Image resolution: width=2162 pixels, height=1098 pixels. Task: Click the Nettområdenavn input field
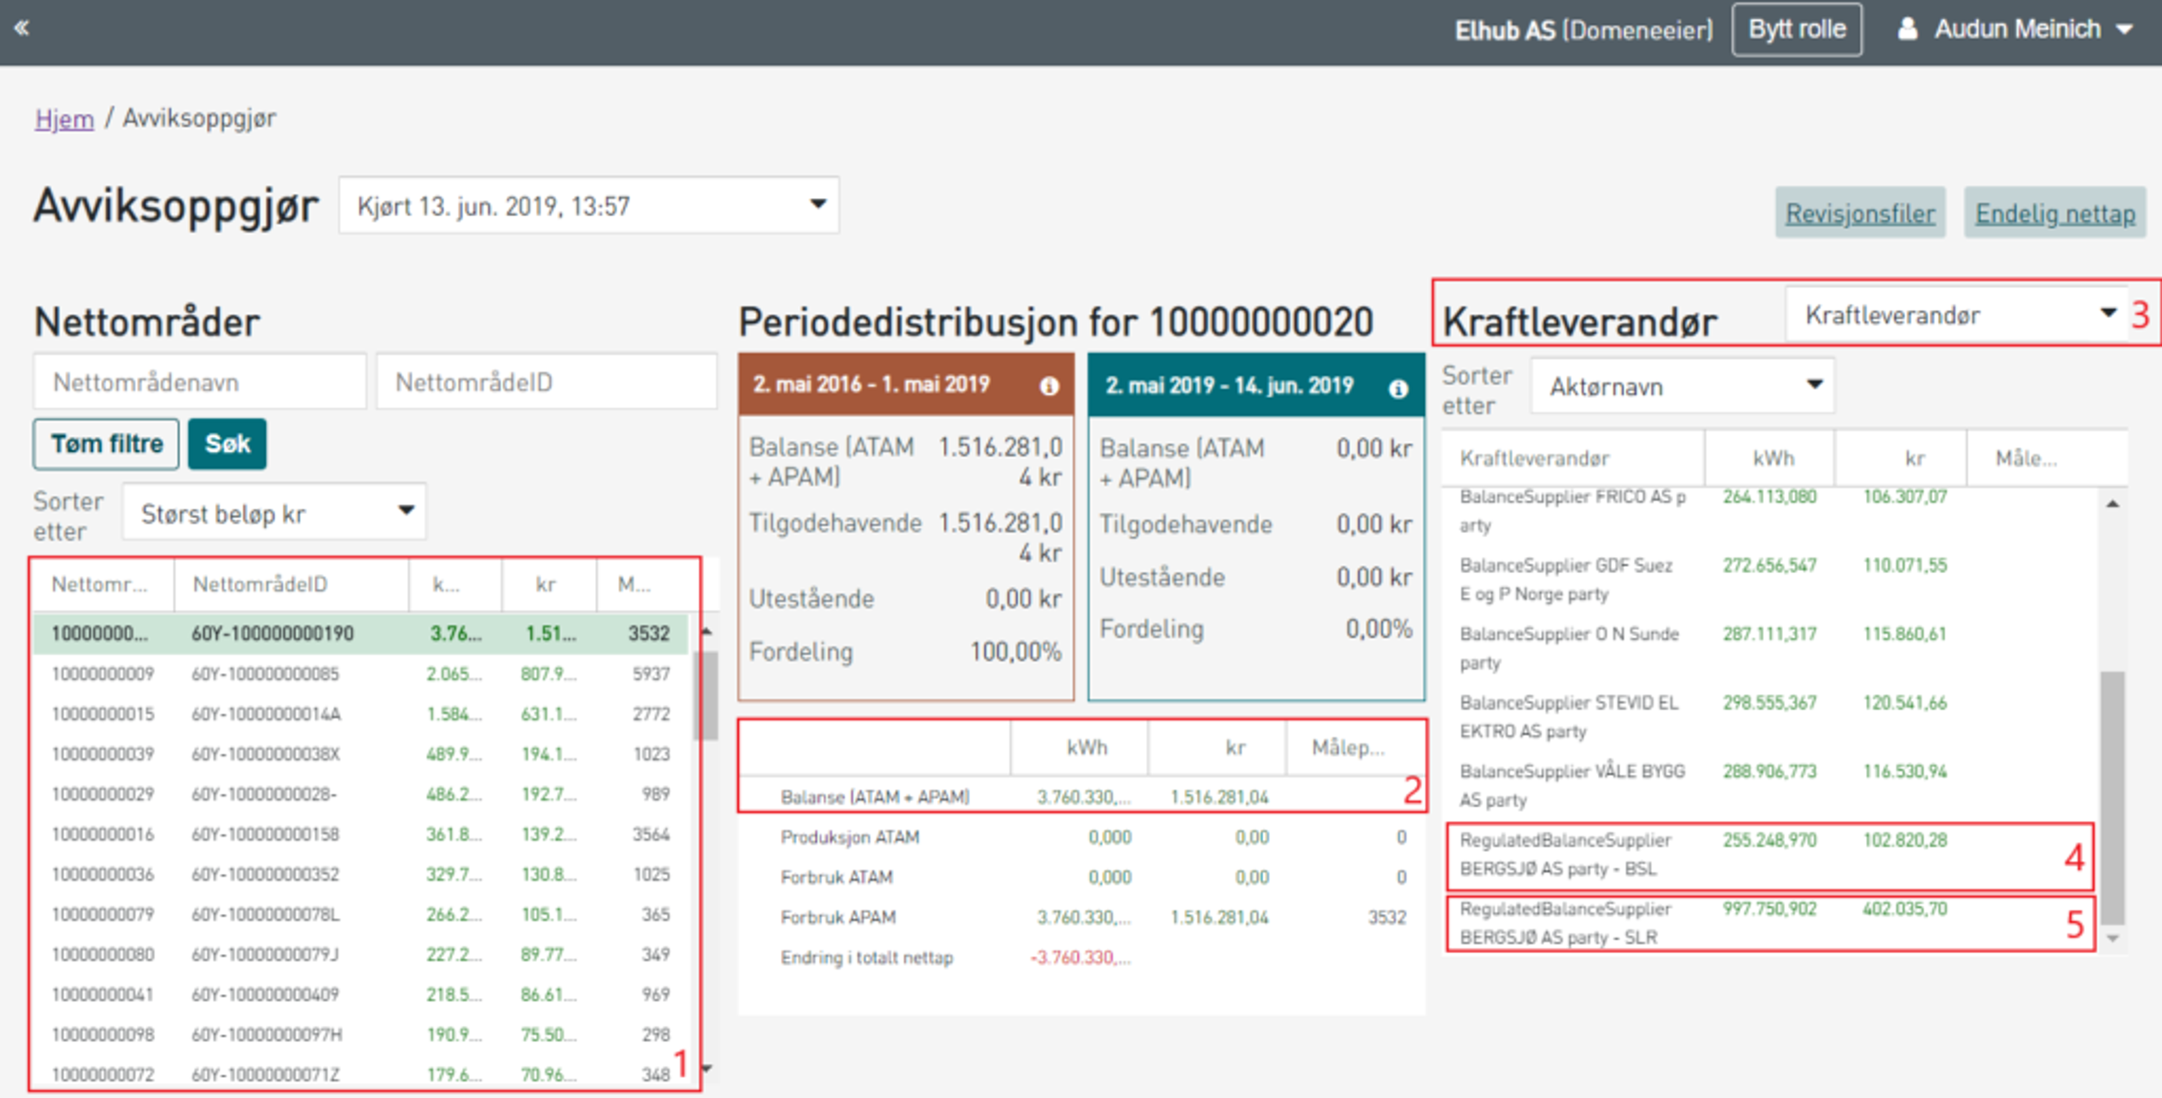pos(200,382)
